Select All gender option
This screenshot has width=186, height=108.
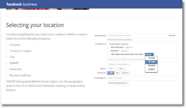pyautogui.click(x=111, y=73)
